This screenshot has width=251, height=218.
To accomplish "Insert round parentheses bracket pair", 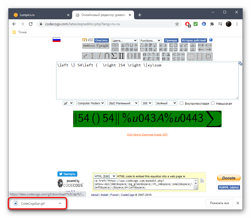I will (130, 56).
